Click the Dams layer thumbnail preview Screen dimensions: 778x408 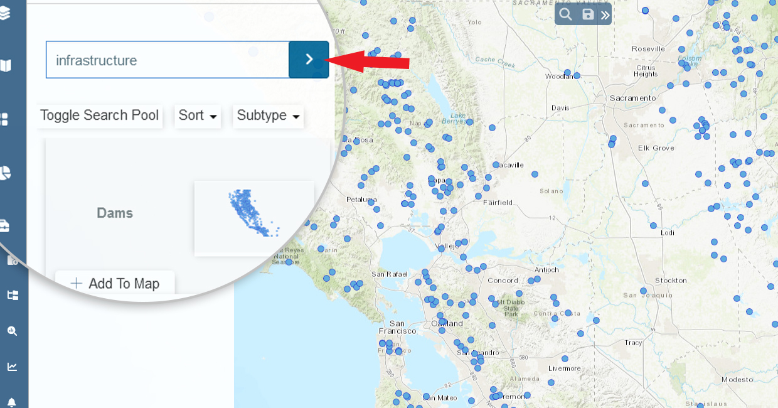coord(253,217)
